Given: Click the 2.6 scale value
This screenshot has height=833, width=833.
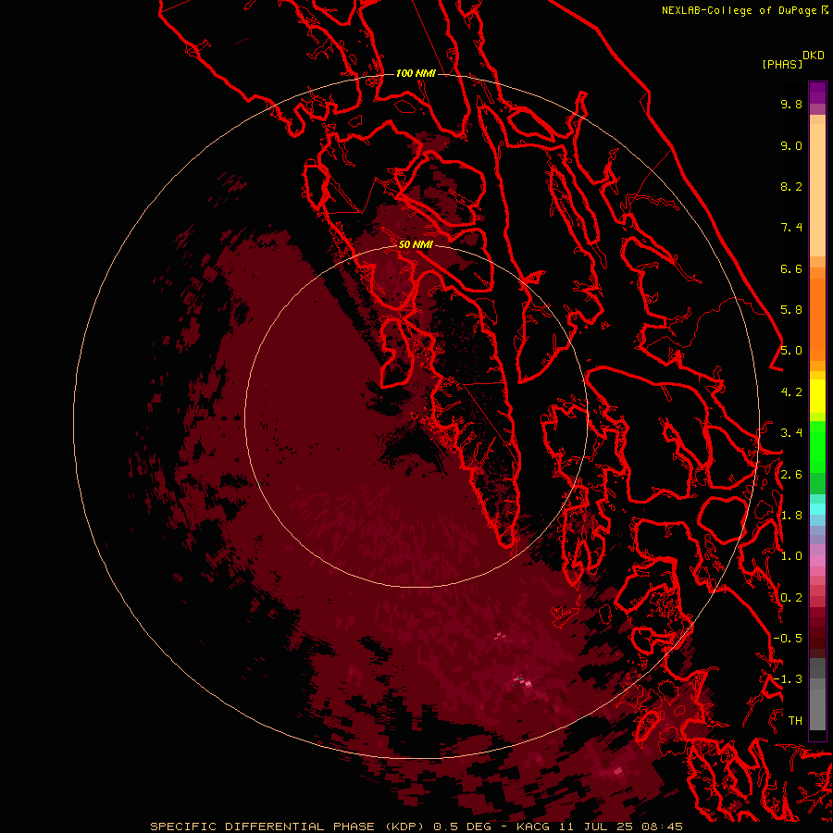Looking at the screenshot, I should pyautogui.click(x=791, y=475).
